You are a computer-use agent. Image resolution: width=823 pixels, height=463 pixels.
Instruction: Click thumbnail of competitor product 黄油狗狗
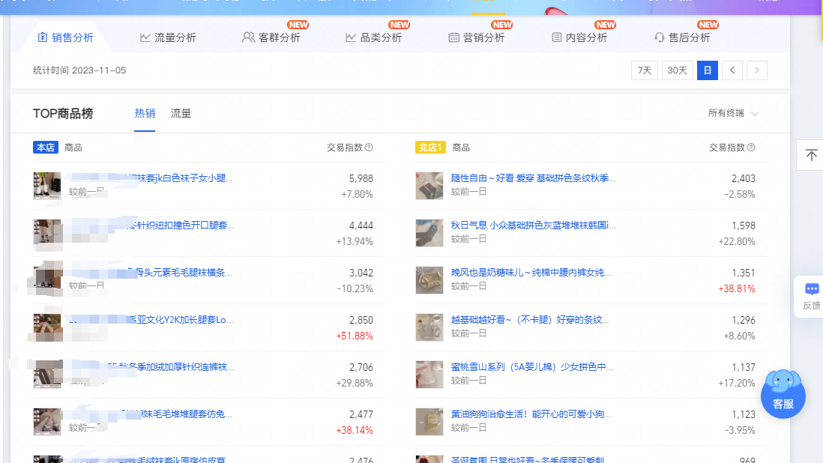click(429, 422)
